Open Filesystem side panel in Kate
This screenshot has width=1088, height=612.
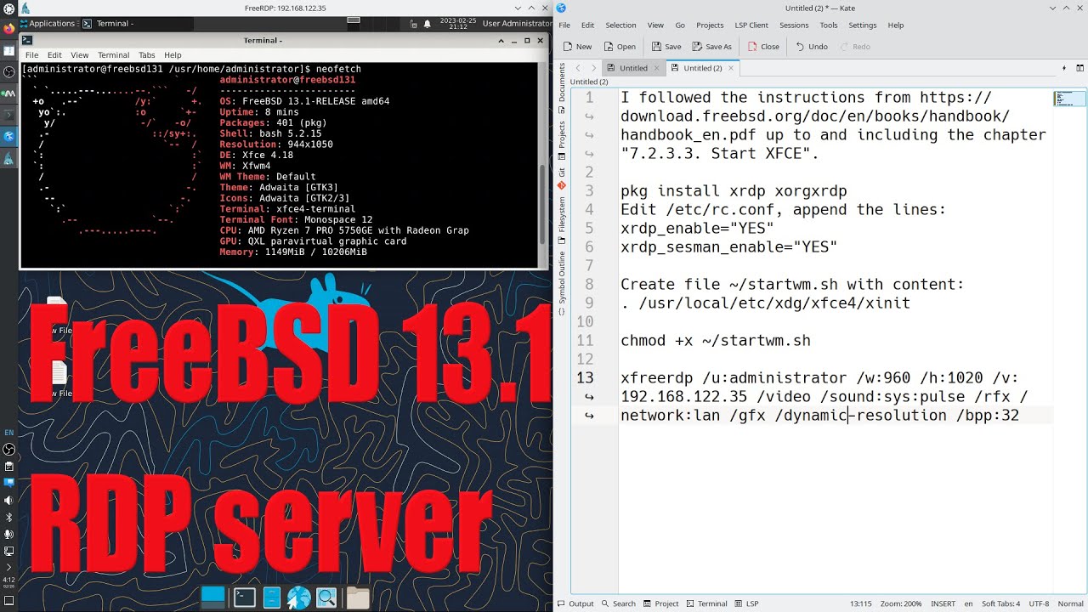click(x=562, y=219)
